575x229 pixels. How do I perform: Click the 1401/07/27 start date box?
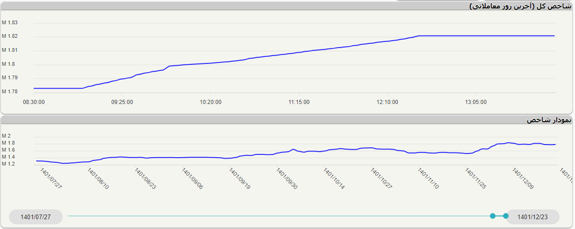click(x=36, y=217)
